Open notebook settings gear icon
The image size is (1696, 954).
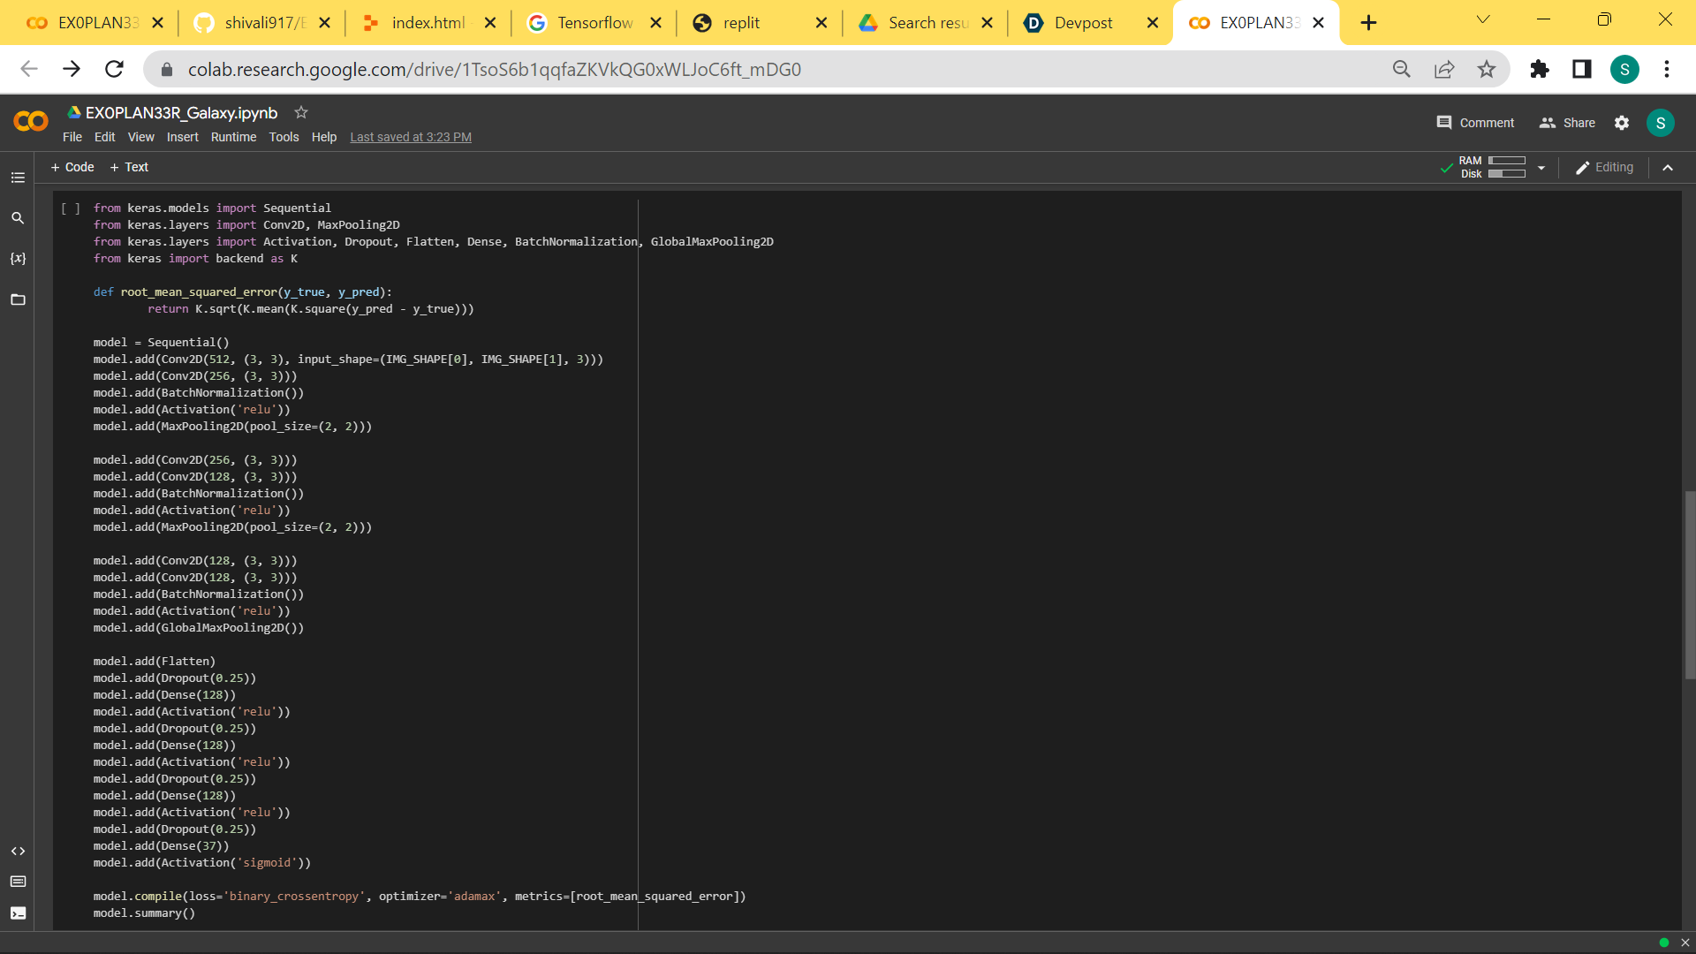[1622, 123]
